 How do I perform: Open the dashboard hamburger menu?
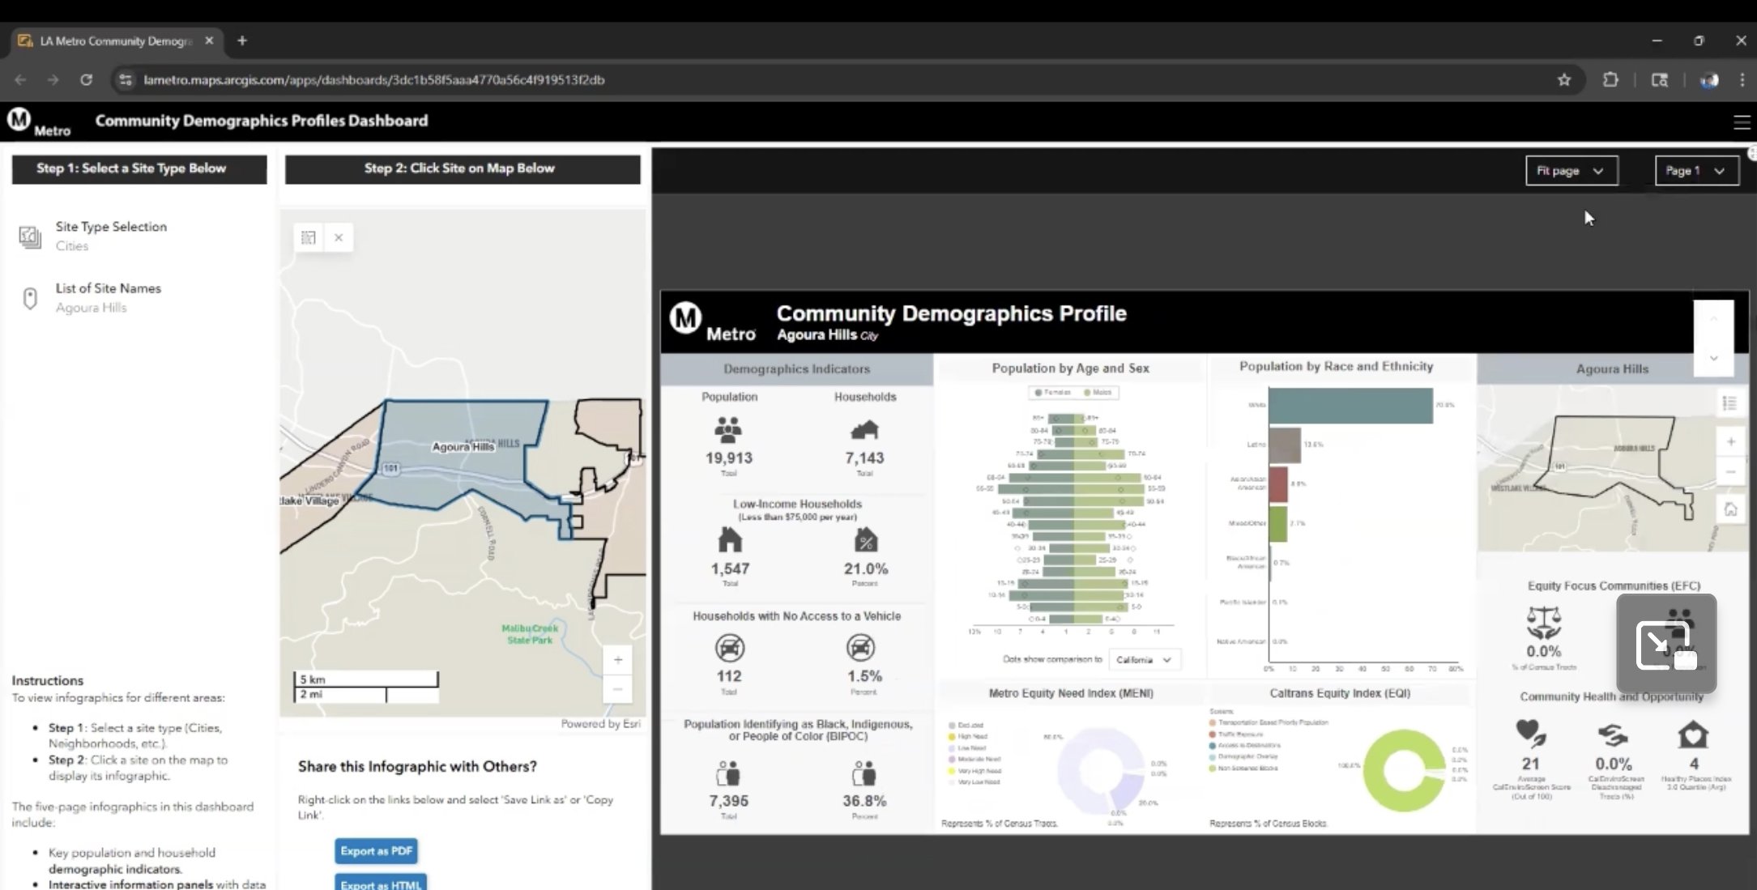pyautogui.click(x=1741, y=122)
